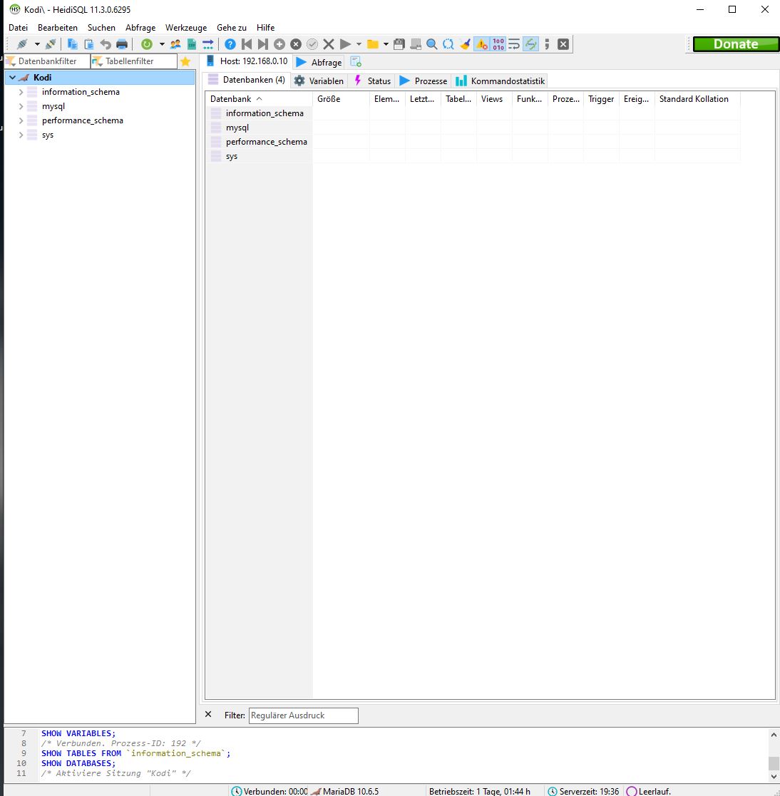Open the Gehe zu menu
This screenshot has height=796, width=780.
[x=232, y=27]
